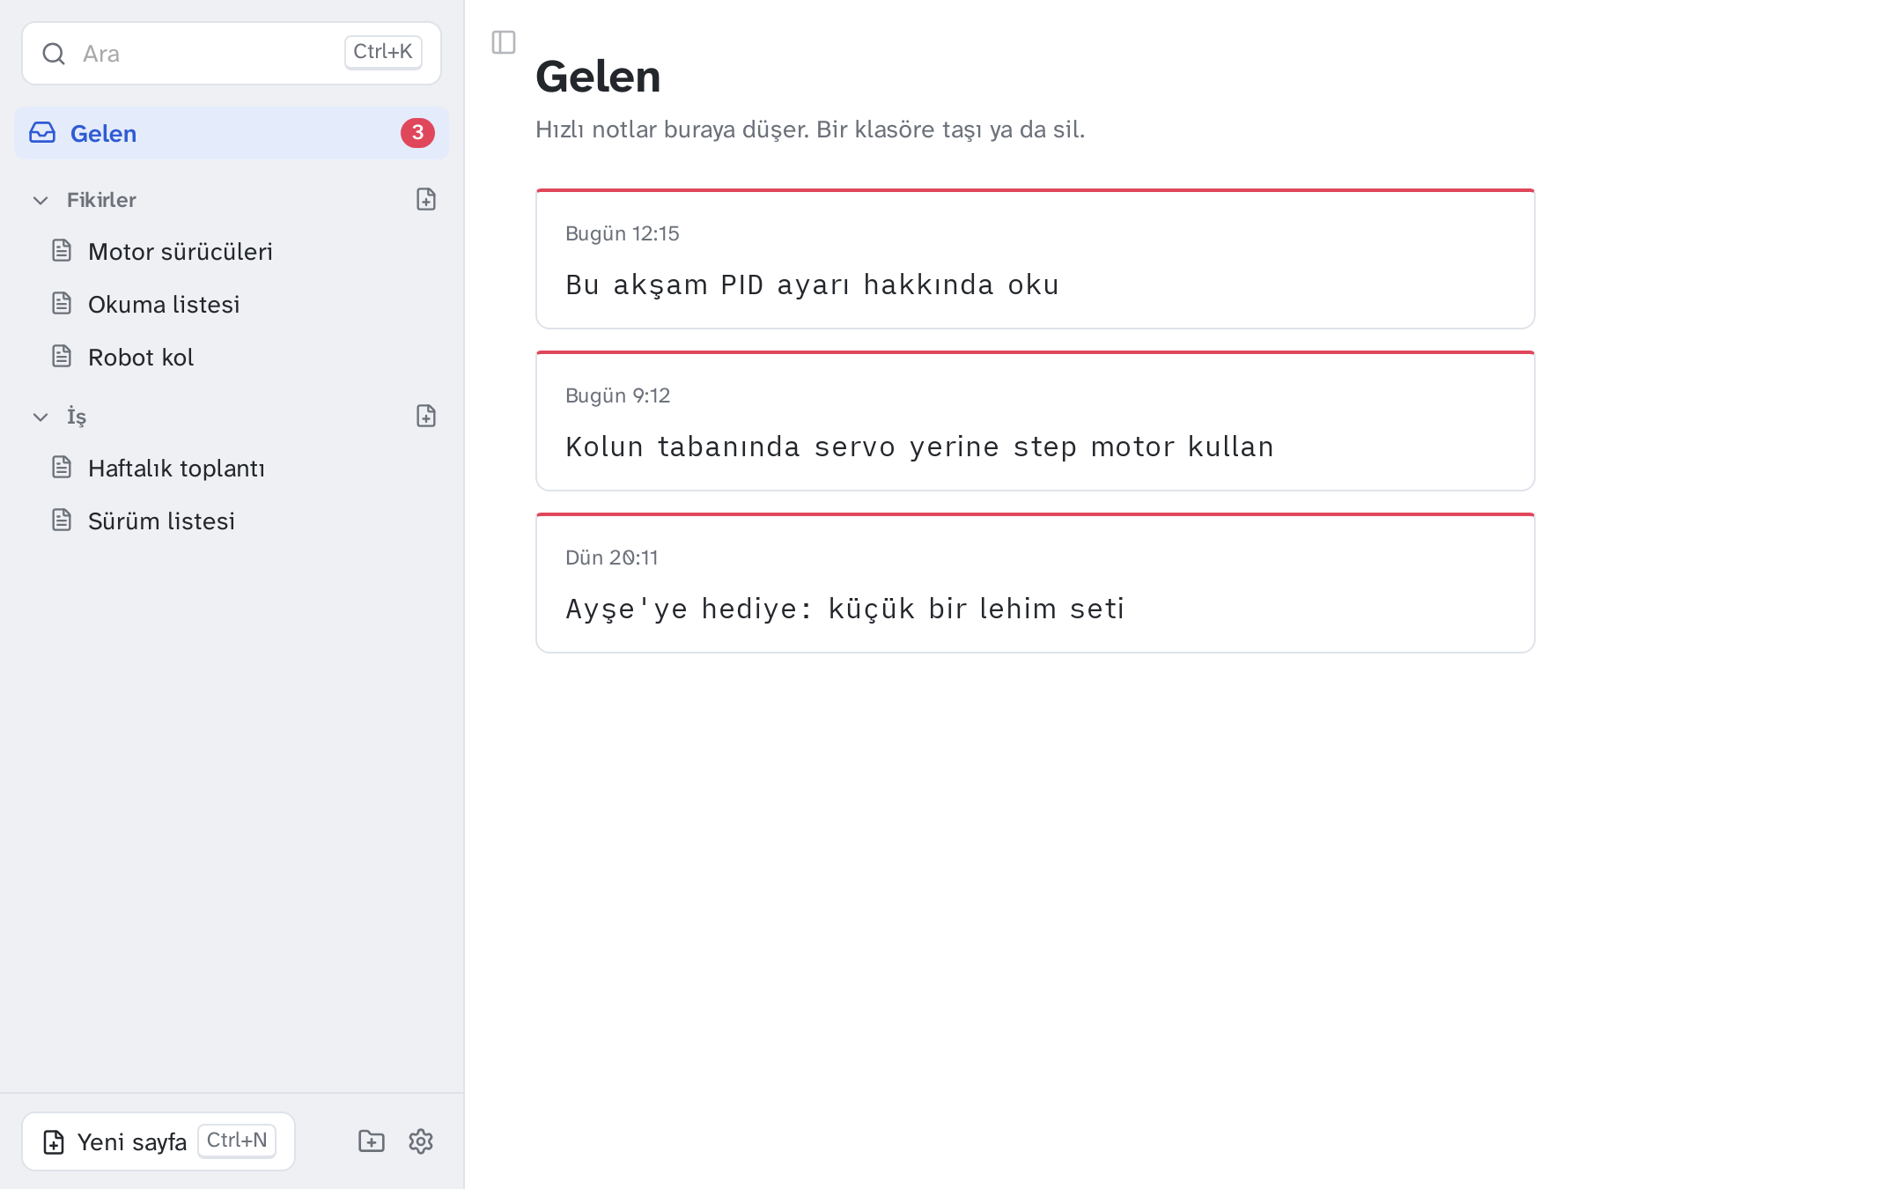Click the Fikirler folder label
Screen dimensions: 1902x1189
(101, 200)
